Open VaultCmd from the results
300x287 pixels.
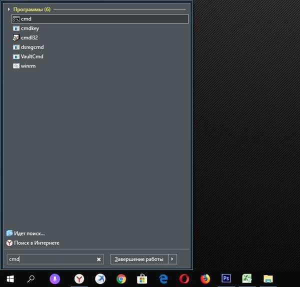tap(32, 56)
